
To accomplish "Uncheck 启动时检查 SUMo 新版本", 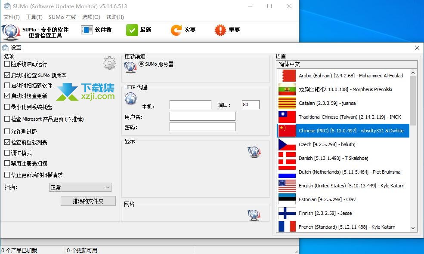I will coord(7,75).
